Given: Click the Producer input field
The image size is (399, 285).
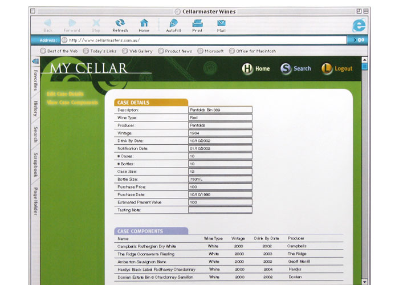Looking at the screenshot, I should point(221,125).
